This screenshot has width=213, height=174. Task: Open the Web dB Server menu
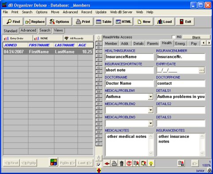click(x=121, y=12)
